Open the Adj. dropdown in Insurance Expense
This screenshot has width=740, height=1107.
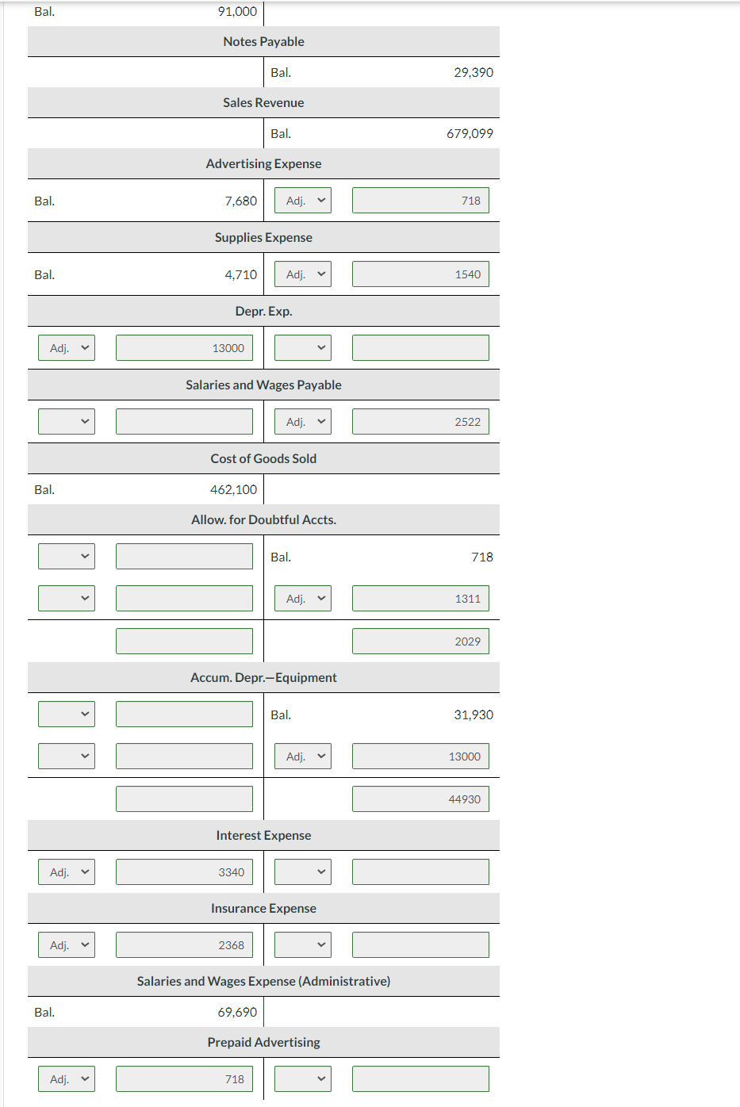pos(66,944)
